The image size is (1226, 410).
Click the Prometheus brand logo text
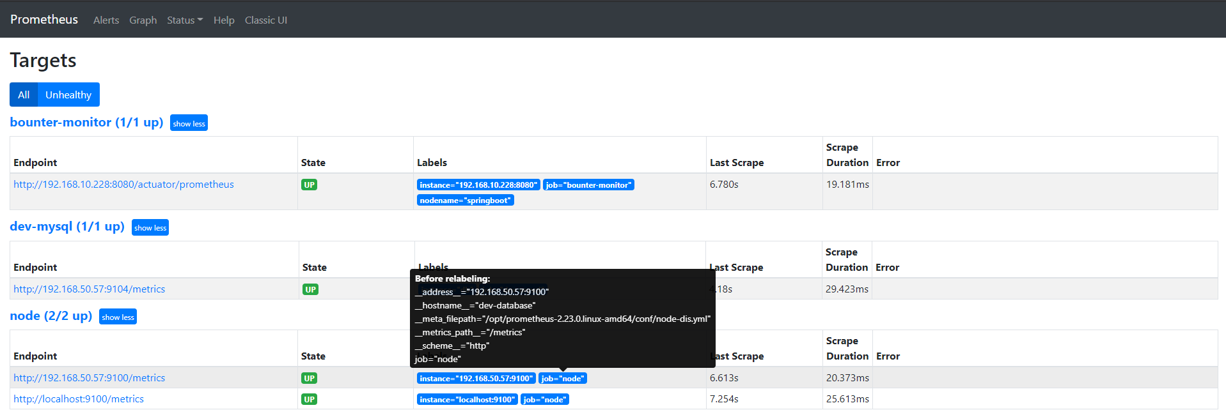[44, 20]
